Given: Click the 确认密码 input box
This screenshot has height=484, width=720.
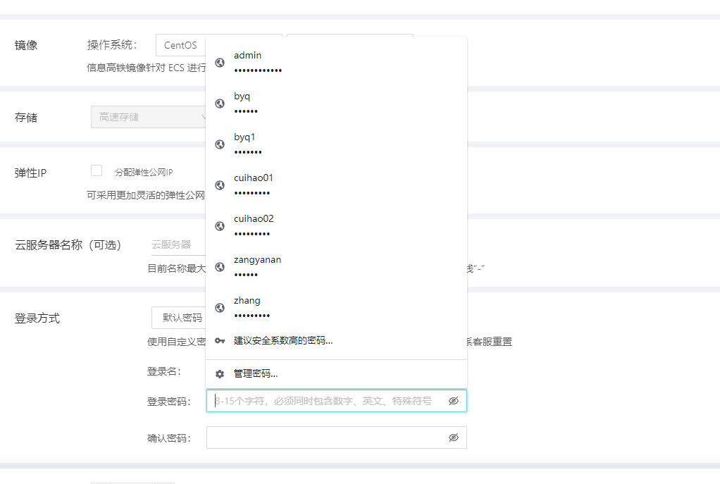Looking at the screenshot, I should click(317, 437).
